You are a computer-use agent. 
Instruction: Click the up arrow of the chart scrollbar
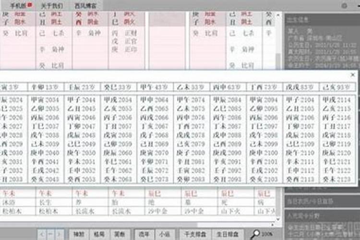tap(278, 15)
